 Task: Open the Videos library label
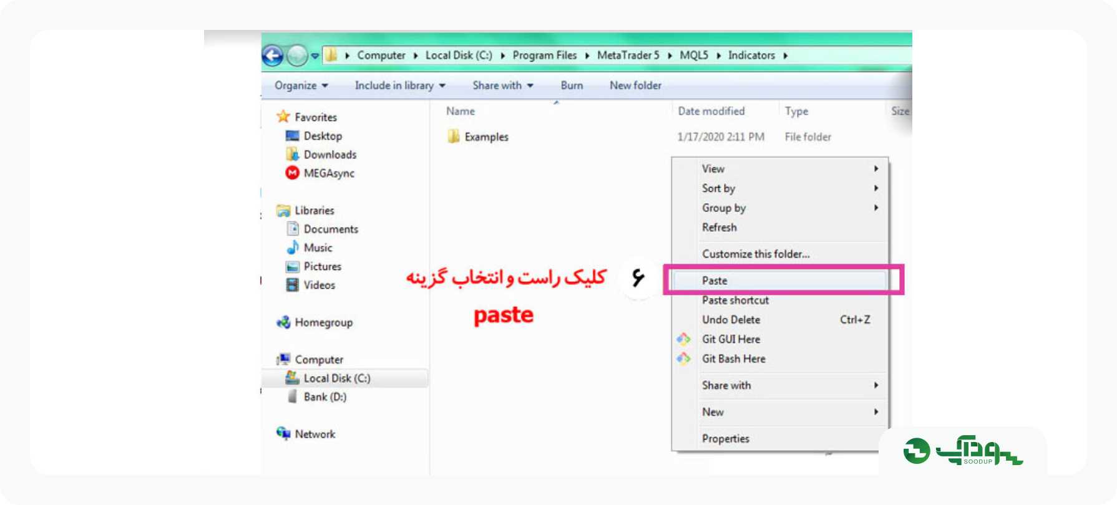pyautogui.click(x=319, y=286)
